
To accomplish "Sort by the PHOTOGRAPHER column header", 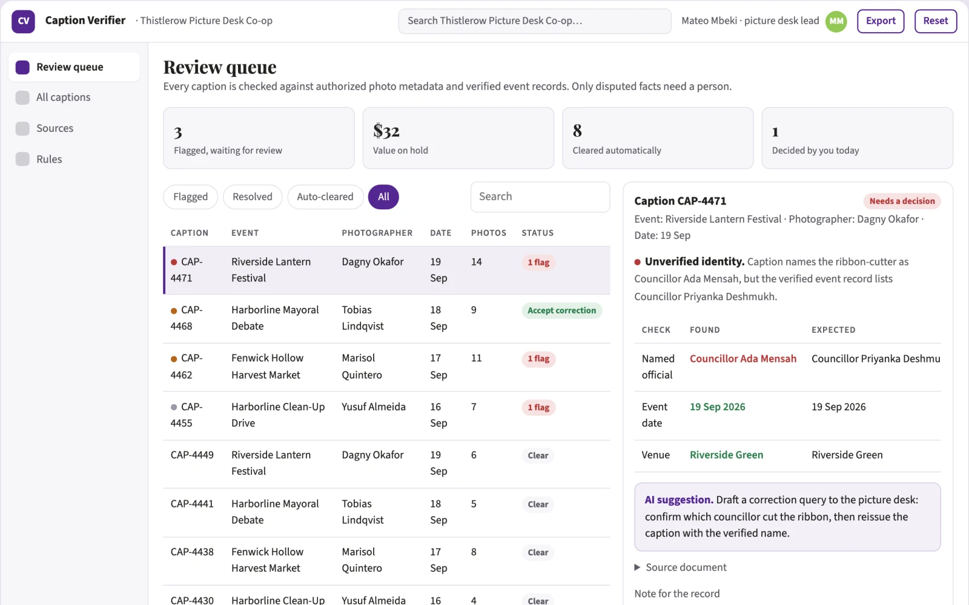I will pos(377,233).
